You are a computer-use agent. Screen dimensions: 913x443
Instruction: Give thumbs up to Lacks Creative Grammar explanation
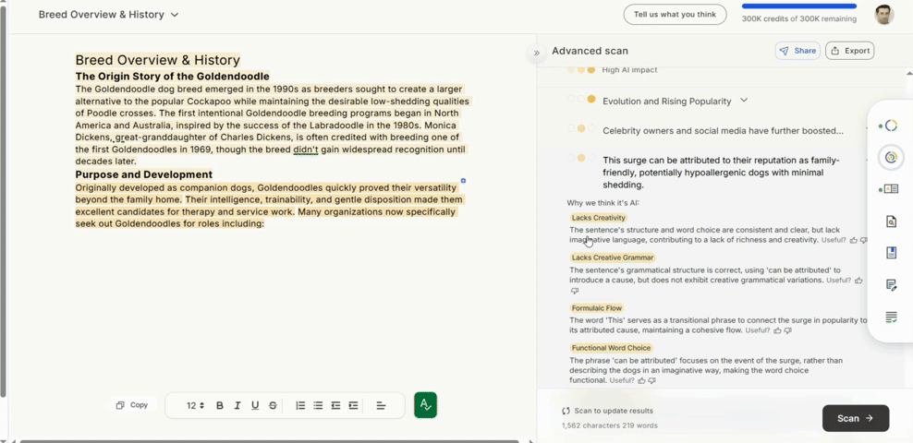858,281
